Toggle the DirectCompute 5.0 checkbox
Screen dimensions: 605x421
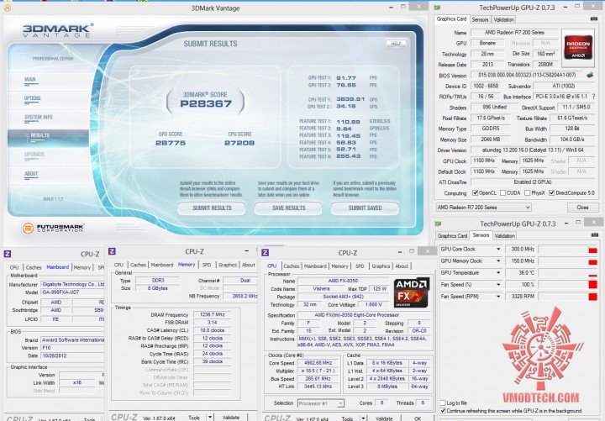pyautogui.click(x=552, y=192)
